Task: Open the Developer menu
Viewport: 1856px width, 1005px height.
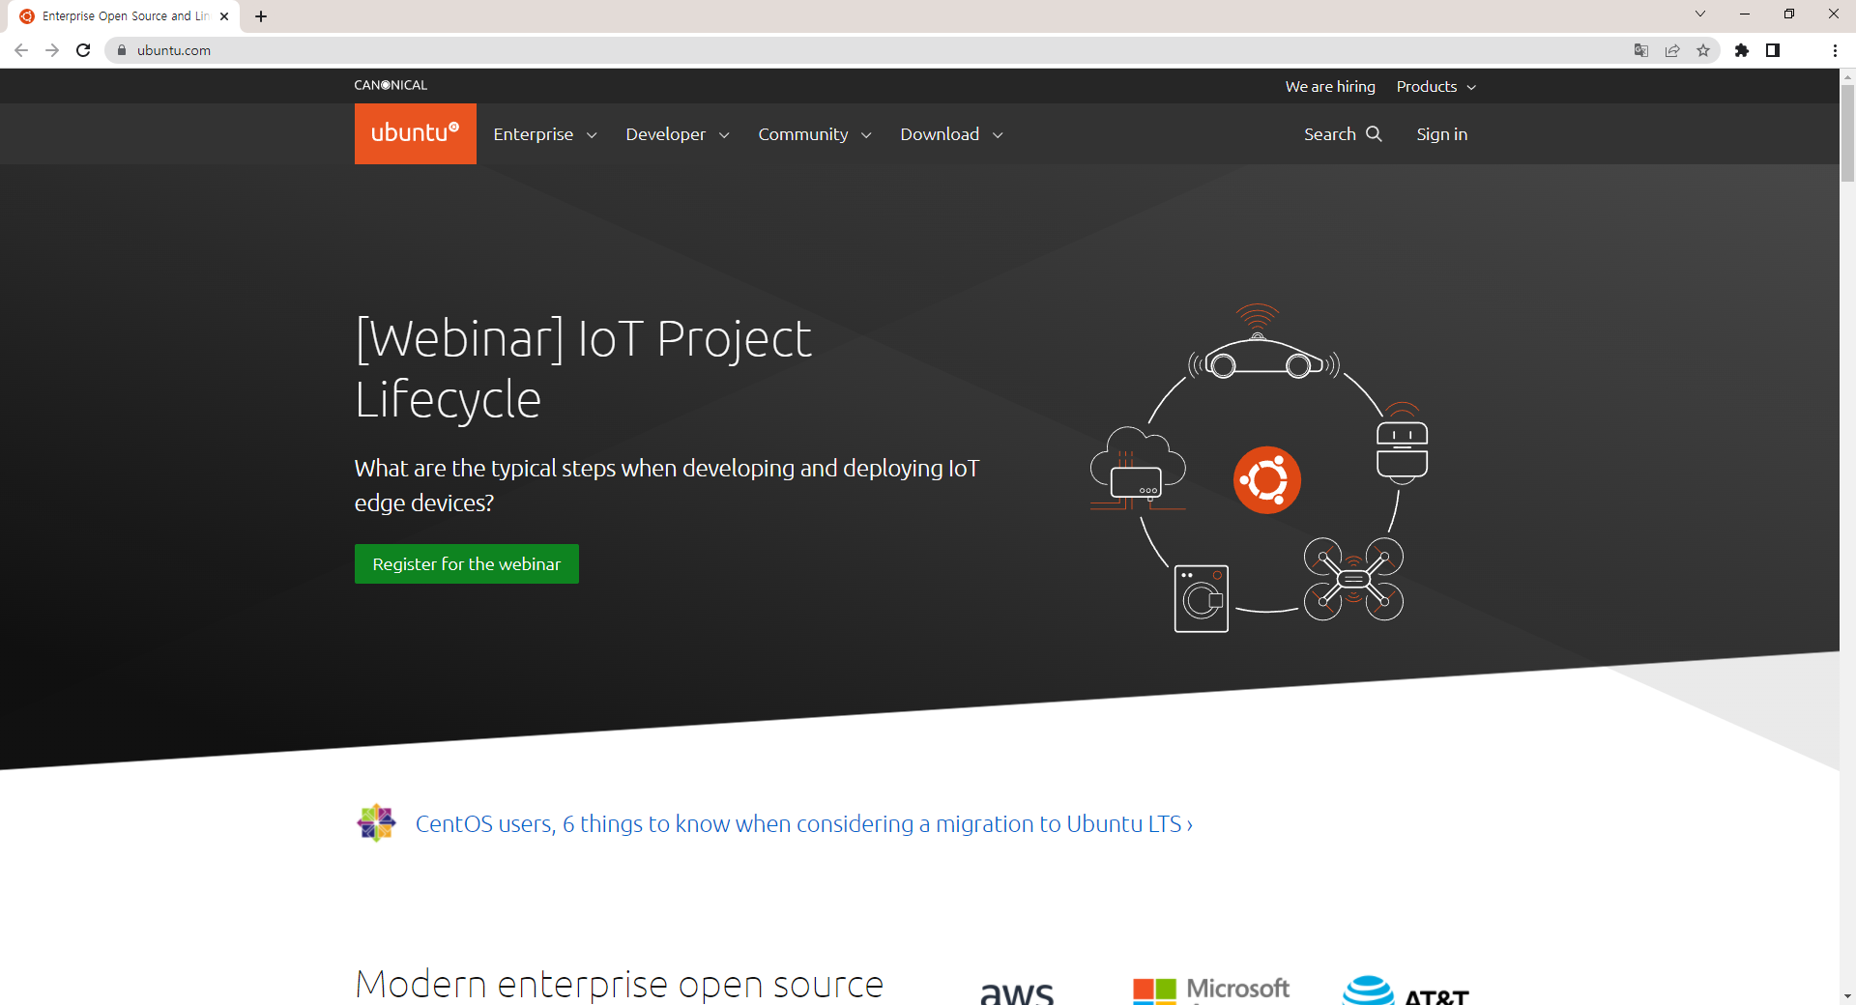Action: point(665,134)
